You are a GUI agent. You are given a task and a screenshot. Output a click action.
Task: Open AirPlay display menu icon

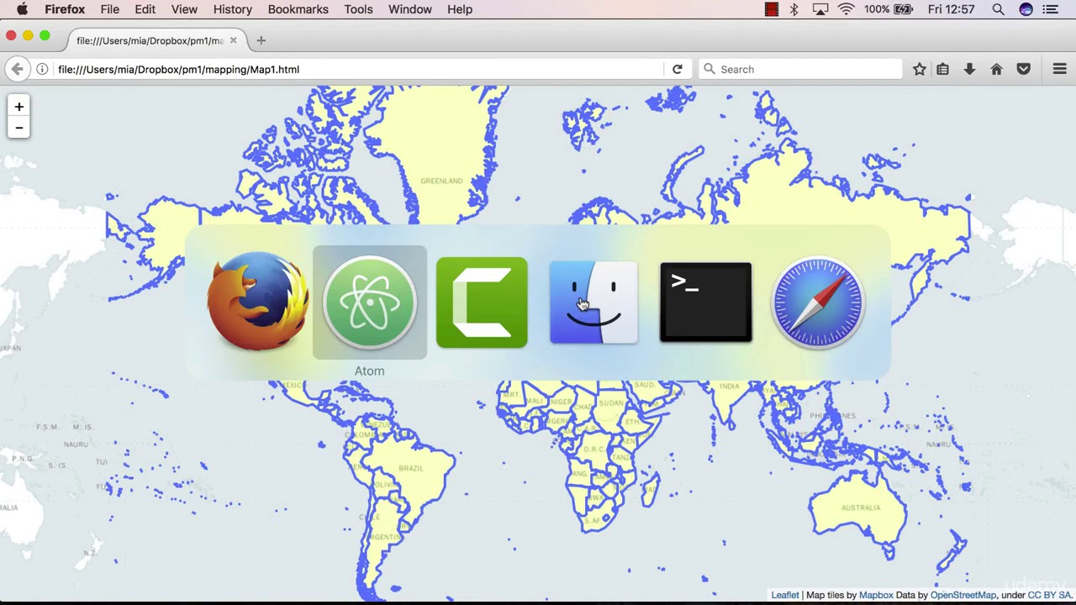pyautogui.click(x=820, y=9)
